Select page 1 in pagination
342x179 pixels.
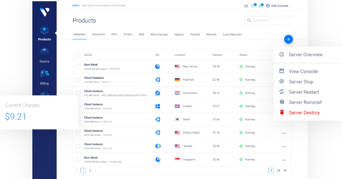[x=83, y=170]
